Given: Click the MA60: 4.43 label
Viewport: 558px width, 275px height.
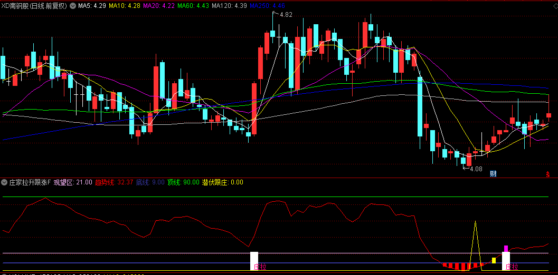Looking at the screenshot, I should pyautogui.click(x=193, y=6).
